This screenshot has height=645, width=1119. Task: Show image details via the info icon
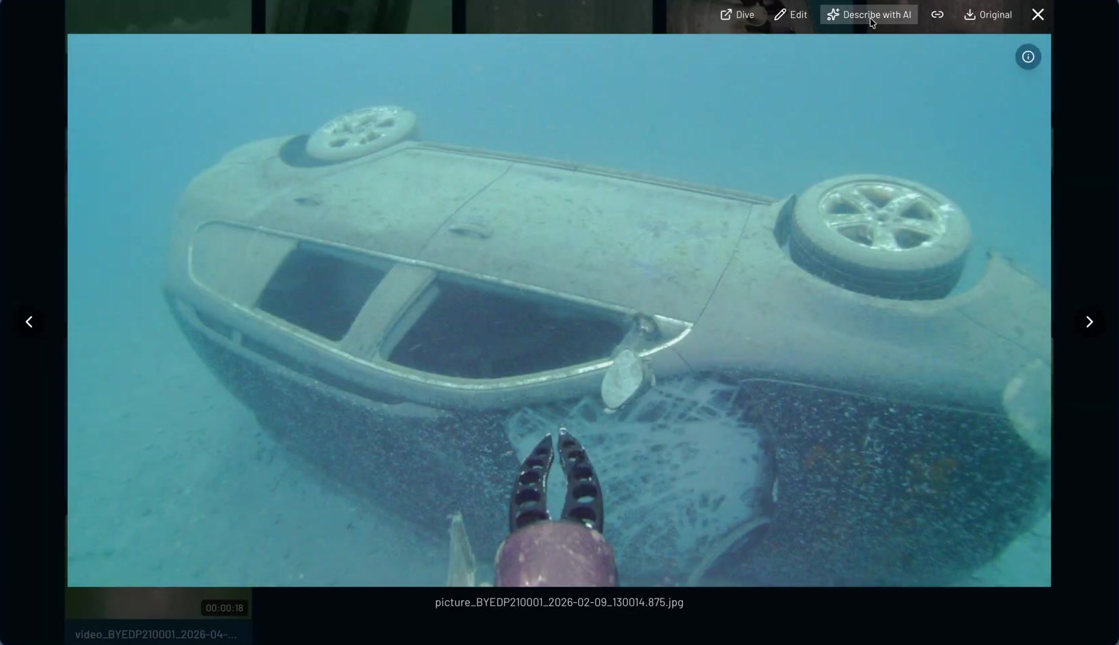point(1028,57)
